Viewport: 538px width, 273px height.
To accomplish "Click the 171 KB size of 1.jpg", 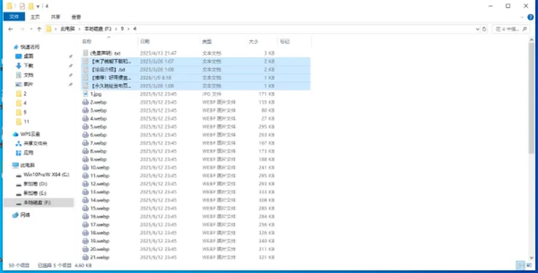I will (266, 94).
